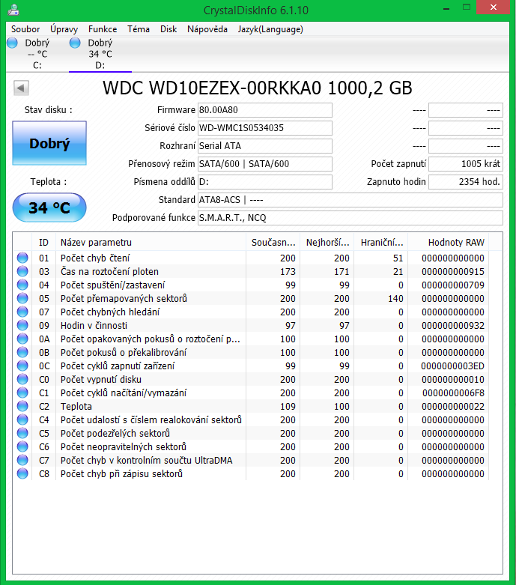Select the C: disk tab
Screen dimensions: 516x585
point(37,54)
